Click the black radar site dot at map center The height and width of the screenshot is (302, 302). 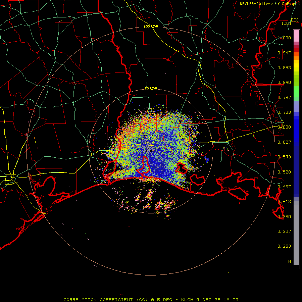151,151
